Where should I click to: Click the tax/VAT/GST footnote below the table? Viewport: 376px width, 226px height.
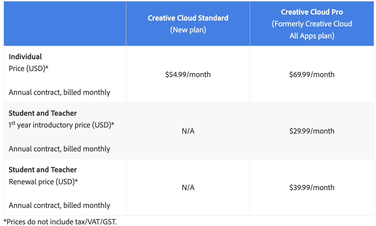60,222
